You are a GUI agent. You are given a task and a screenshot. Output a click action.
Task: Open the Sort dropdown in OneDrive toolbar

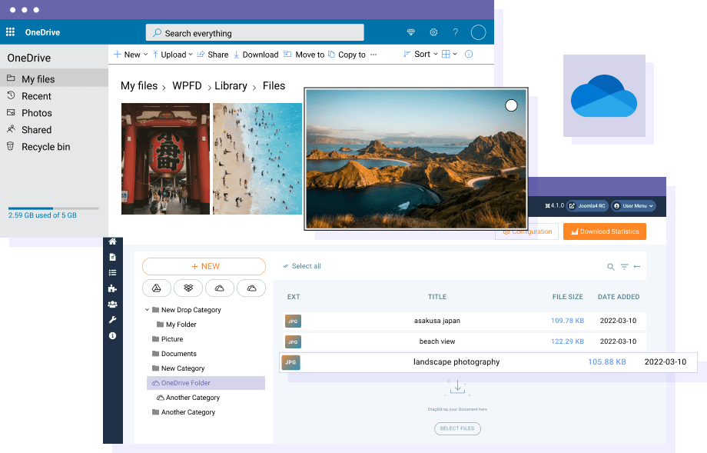[423, 54]
